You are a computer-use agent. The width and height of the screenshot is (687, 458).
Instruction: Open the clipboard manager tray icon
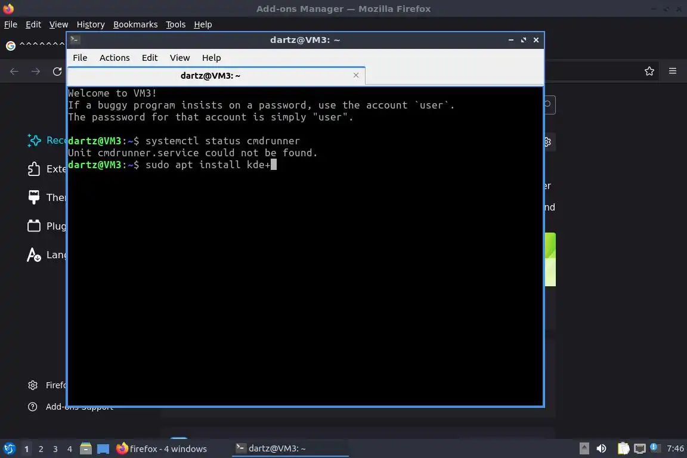[623, 448]
